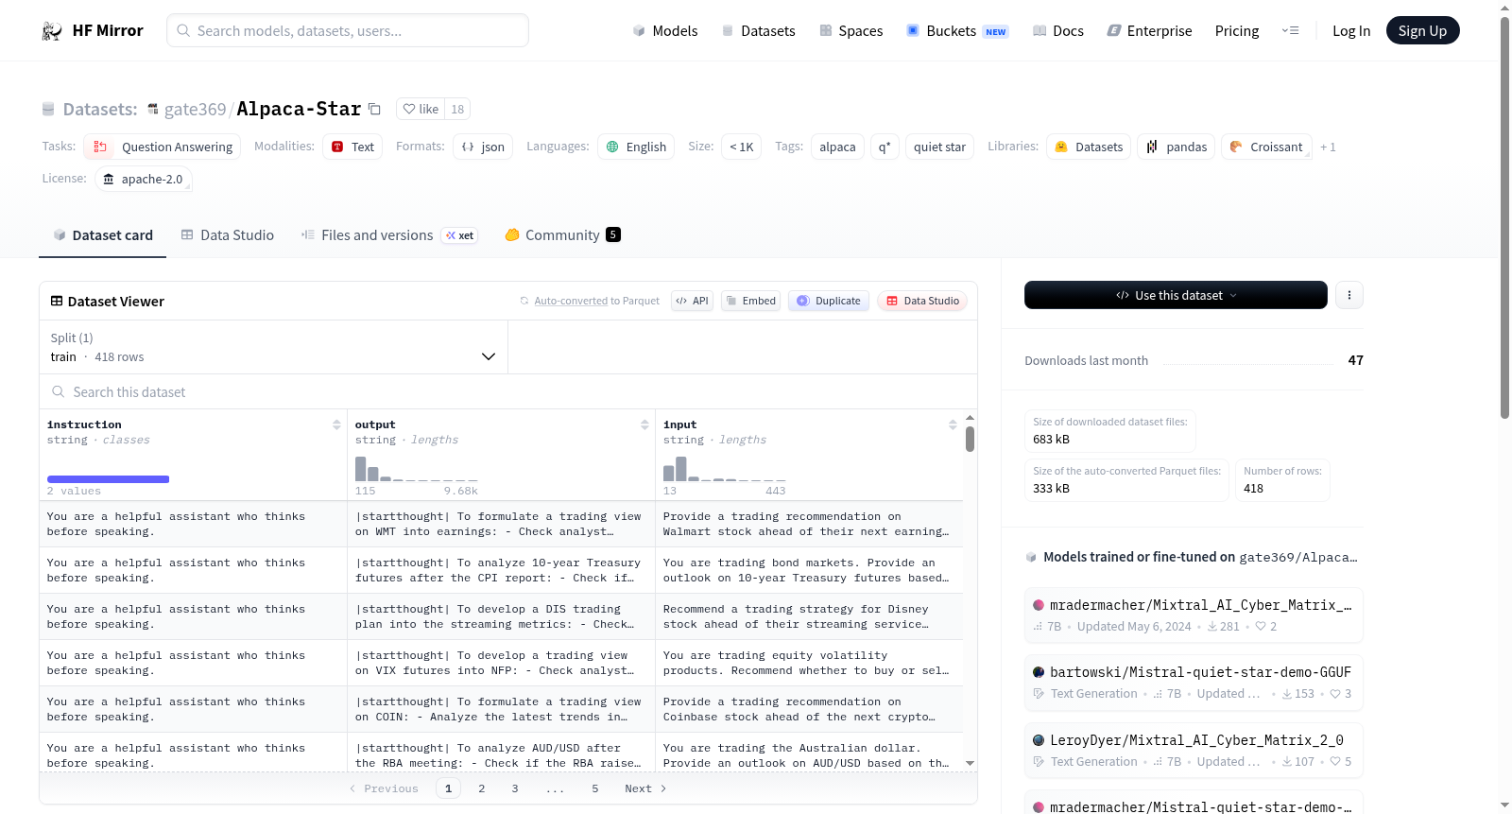Go to page 3 of the dataset

point(515,788)
